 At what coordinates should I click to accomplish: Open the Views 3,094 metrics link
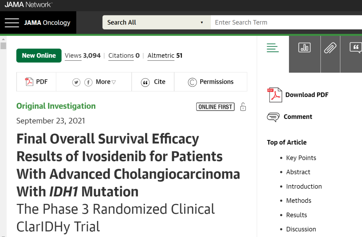(x=83, y=56)
